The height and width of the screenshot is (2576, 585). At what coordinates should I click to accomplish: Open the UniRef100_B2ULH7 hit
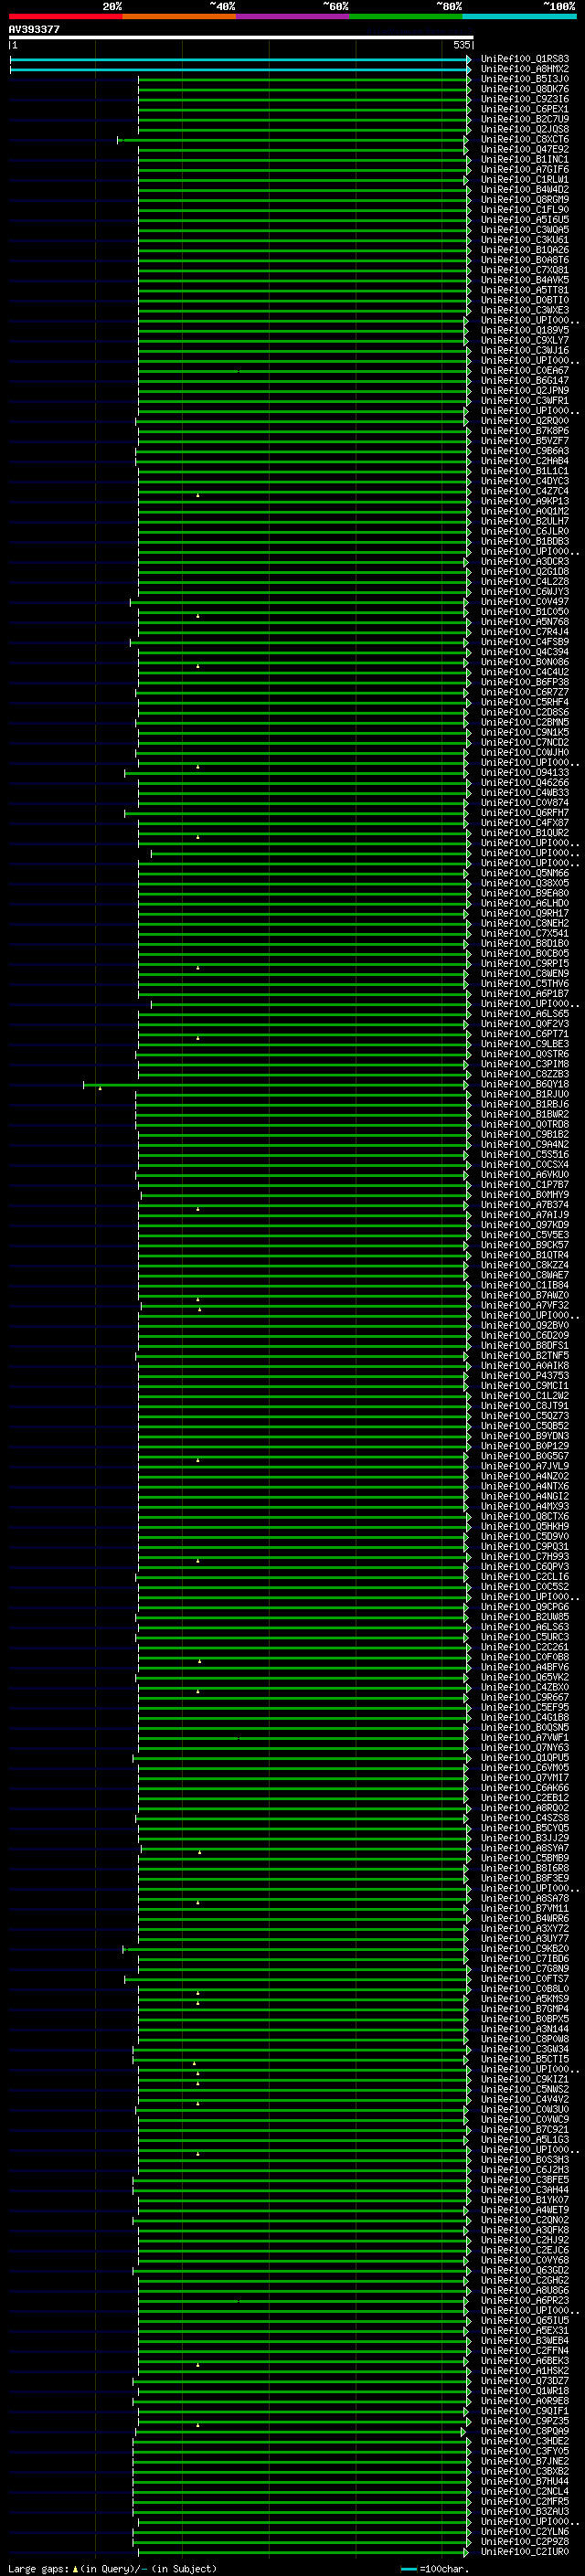(x=524, y=521)
